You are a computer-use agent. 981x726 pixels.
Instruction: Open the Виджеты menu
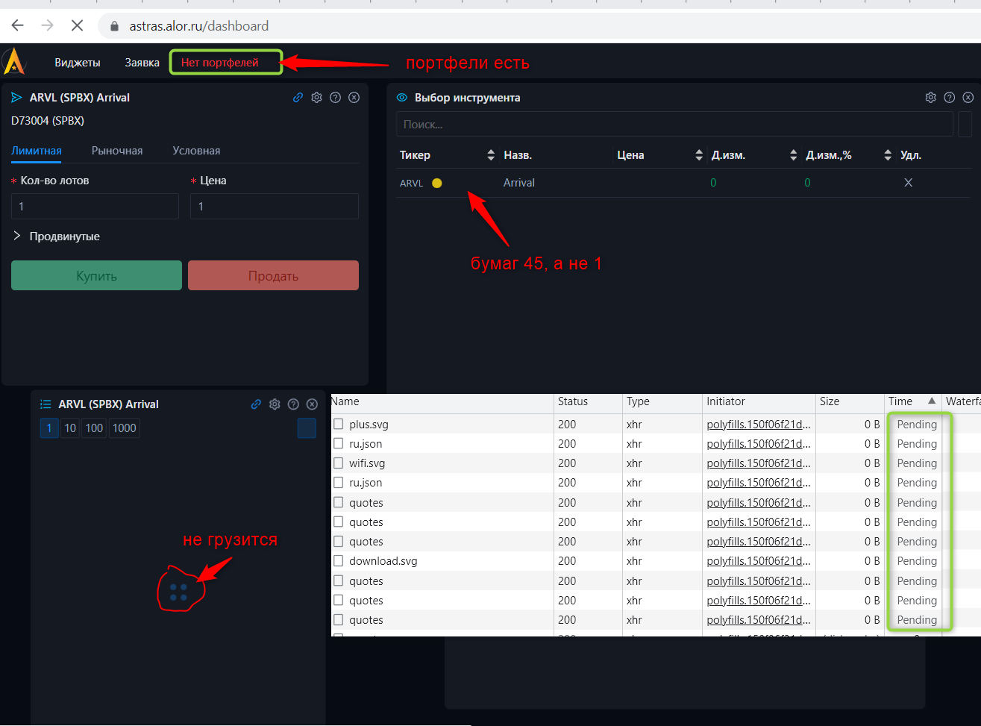tap(78, 63)
